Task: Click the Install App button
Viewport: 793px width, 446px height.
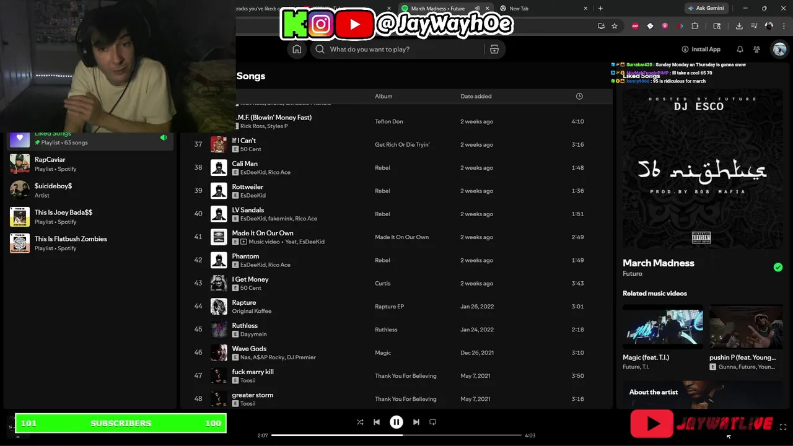Action: [x=701, y=50]
